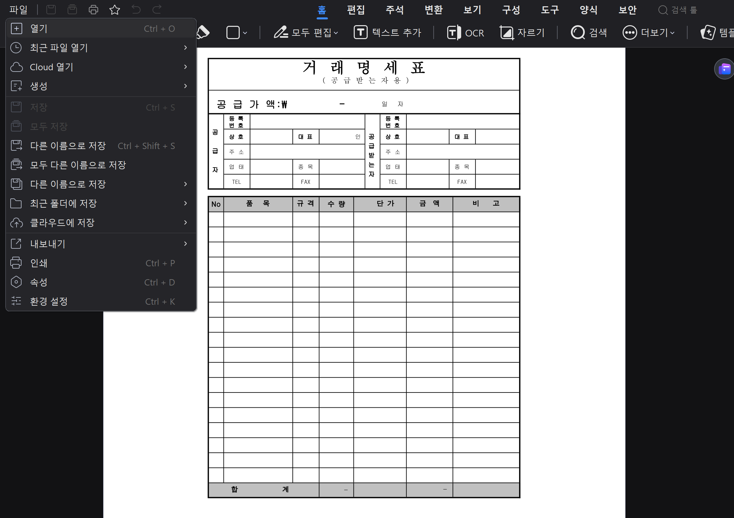
Task: Click the 거래명세표 document title
Action: click(x=364, y=68)
